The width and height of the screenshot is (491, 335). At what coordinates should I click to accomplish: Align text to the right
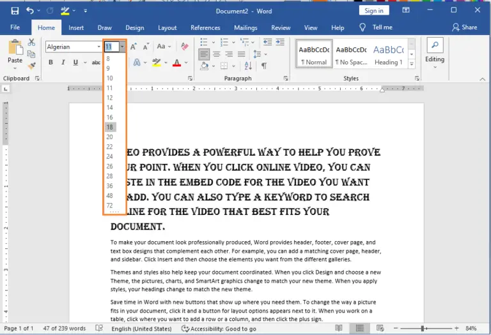229,54
